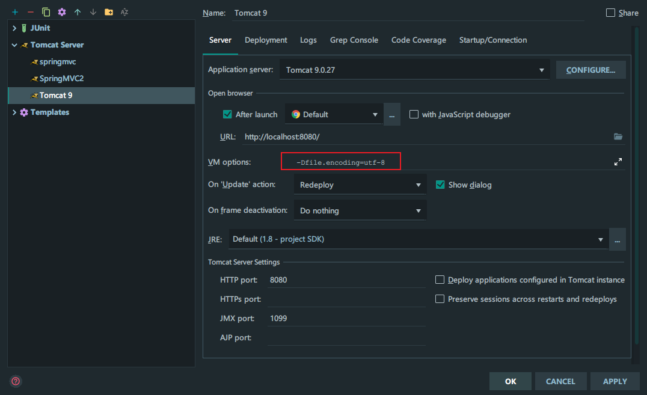Open the JRE dropdown
Screen dimensions: 647x395
(x=419, y=239)
